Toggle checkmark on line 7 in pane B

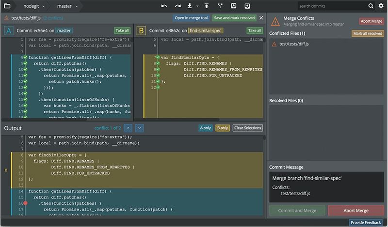158,57
